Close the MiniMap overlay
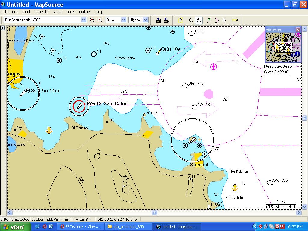The width and height of the screenshot is (308, 231). click(298, 29)
